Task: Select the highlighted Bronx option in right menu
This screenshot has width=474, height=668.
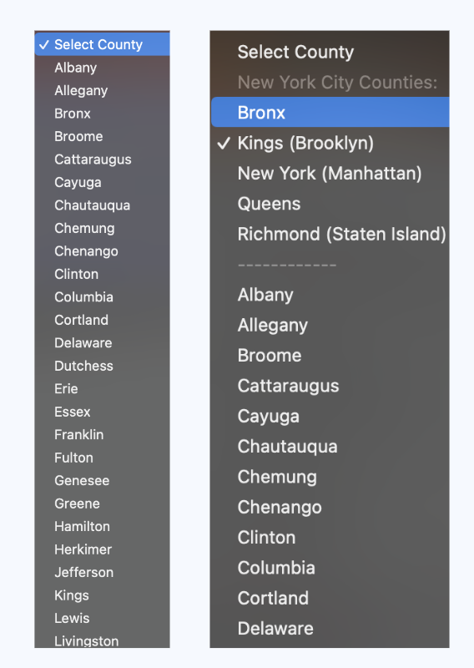Action: click(330, 113)
